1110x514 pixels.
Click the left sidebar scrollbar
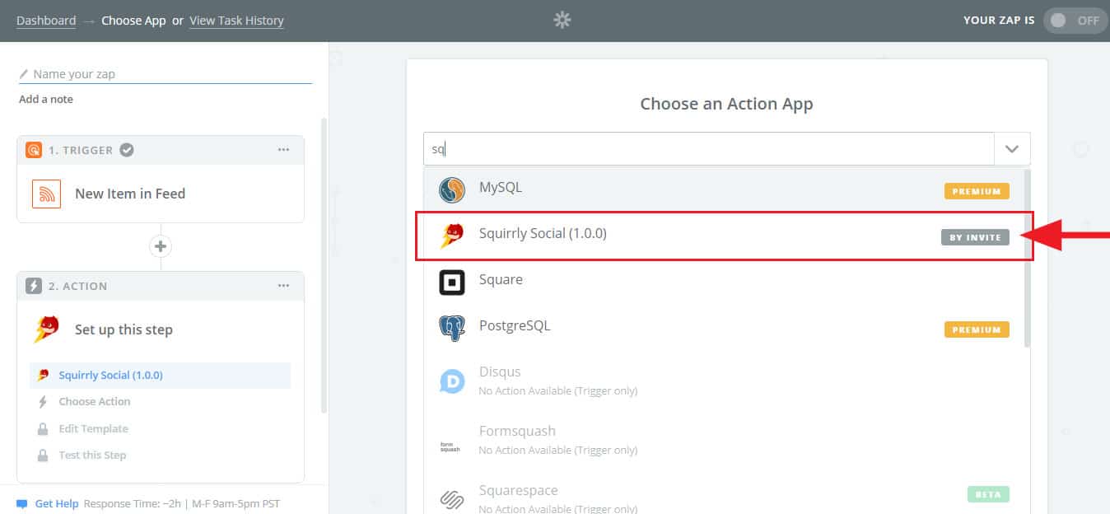pos(324,264)
